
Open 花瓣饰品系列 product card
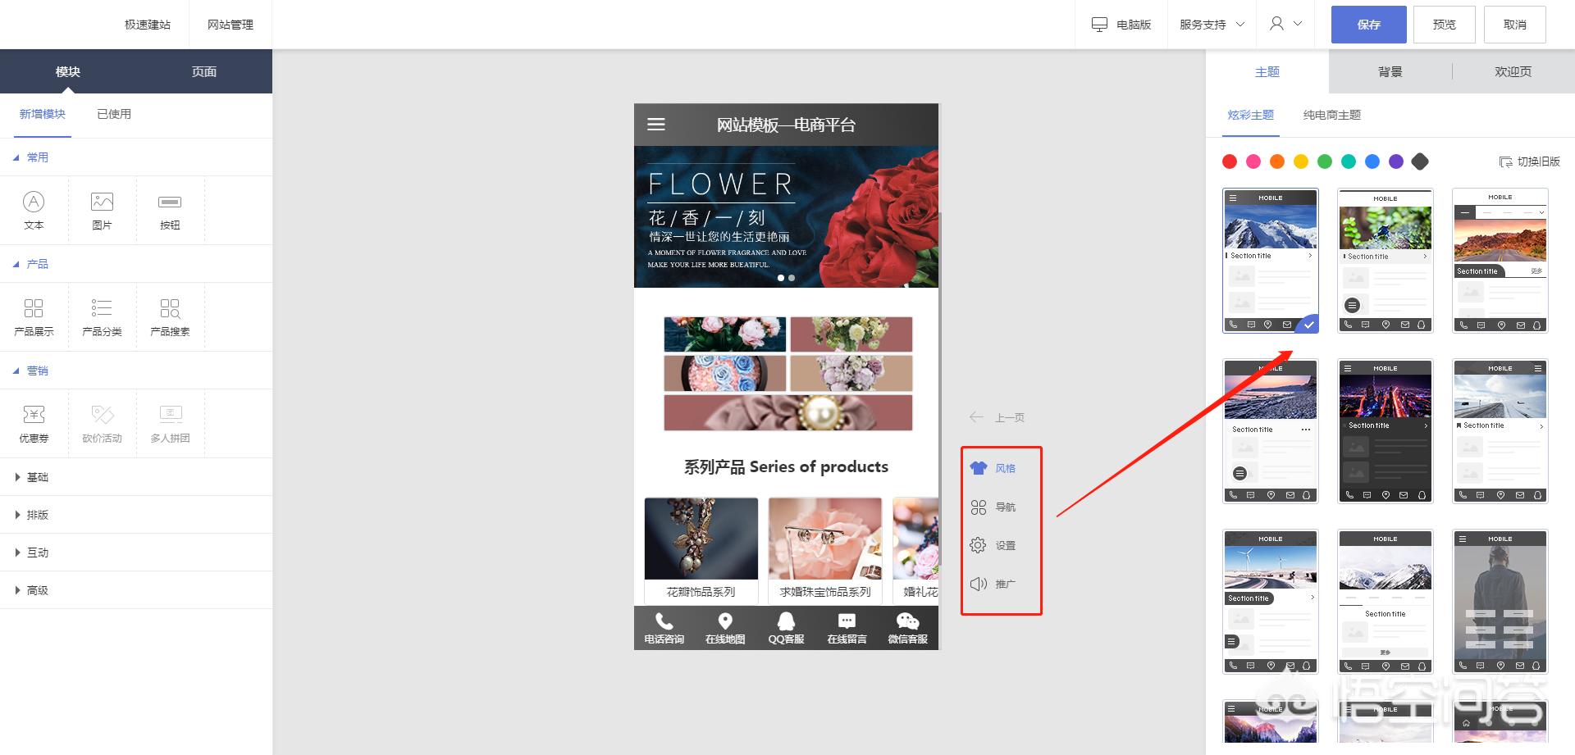701,550
